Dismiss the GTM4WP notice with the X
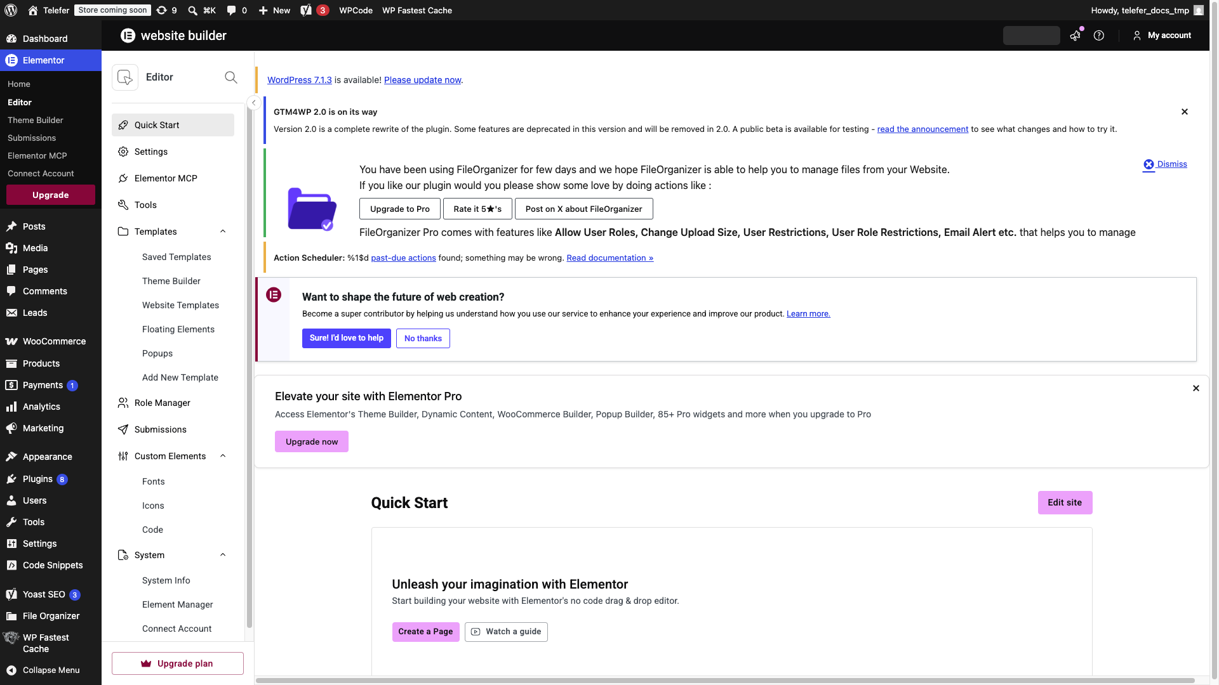The height and width of the screenshot is (685, 1219). click(x=1185, y=112)
